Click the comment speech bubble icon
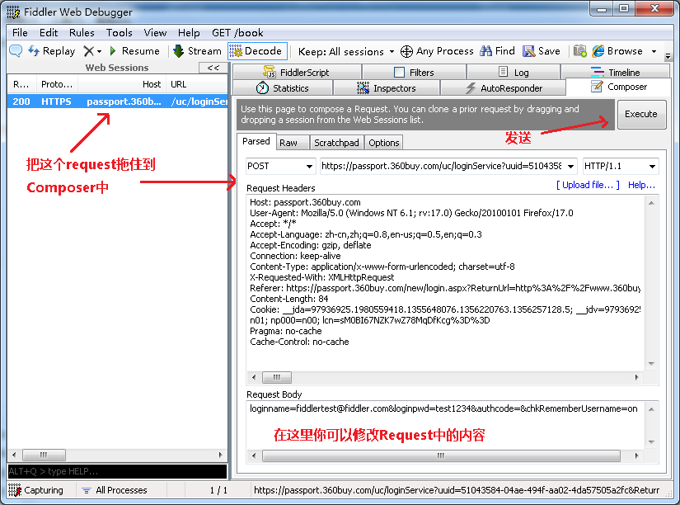Viewport: 680px width, 505px height. (16, 51)
